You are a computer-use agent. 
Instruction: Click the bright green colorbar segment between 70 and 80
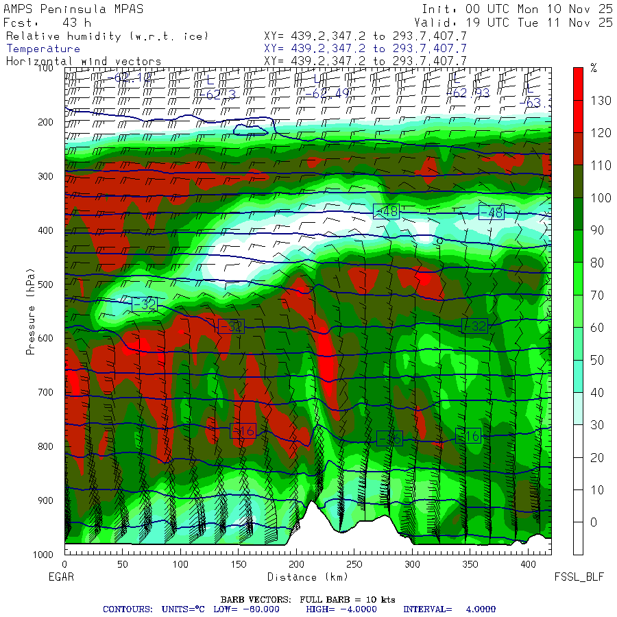click(578, 278)
